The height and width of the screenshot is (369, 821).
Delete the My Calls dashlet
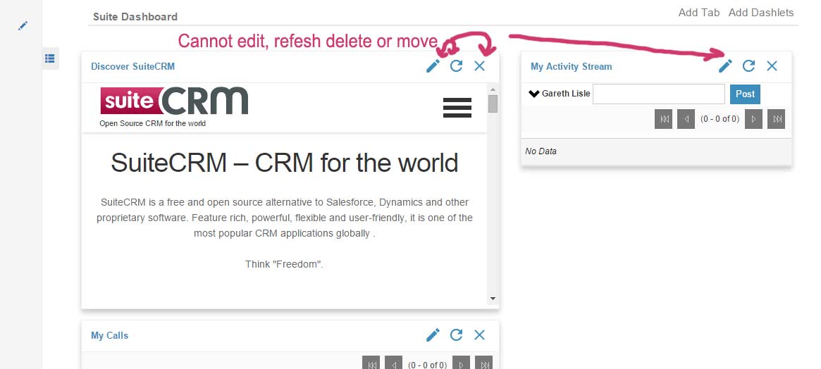[480, 335]
